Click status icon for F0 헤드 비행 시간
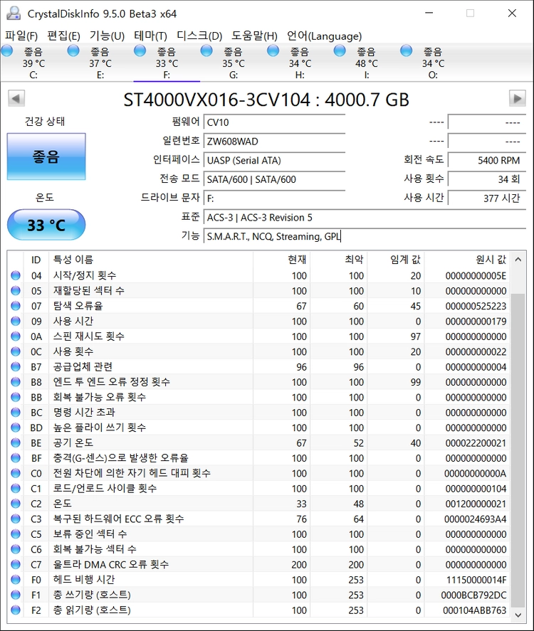The height and width of the screenshot is (631, 534). click(16, 580)
